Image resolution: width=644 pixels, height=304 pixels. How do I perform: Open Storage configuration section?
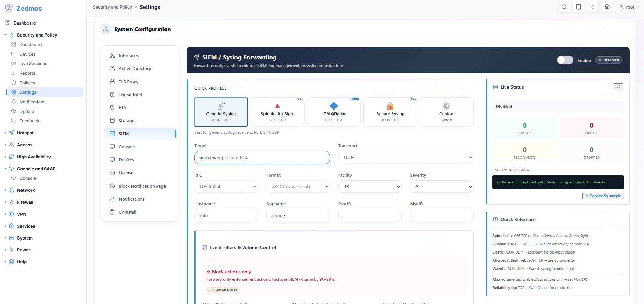coord(140,120)
